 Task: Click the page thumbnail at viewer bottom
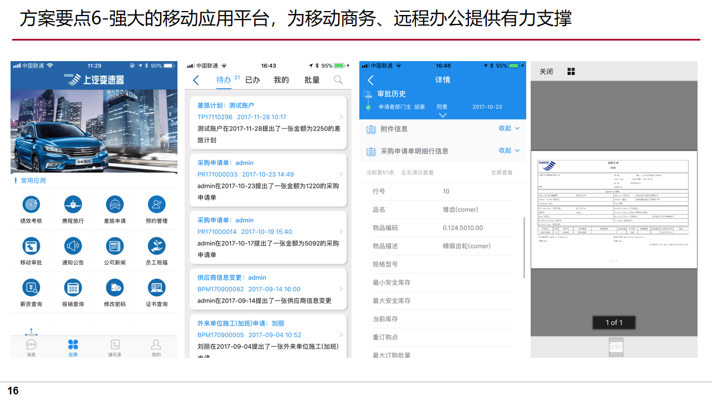click(x=616, y=347)
